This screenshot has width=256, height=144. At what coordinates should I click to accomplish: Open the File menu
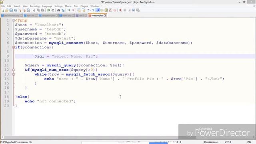pyautogui.click(x=3, y=6)
